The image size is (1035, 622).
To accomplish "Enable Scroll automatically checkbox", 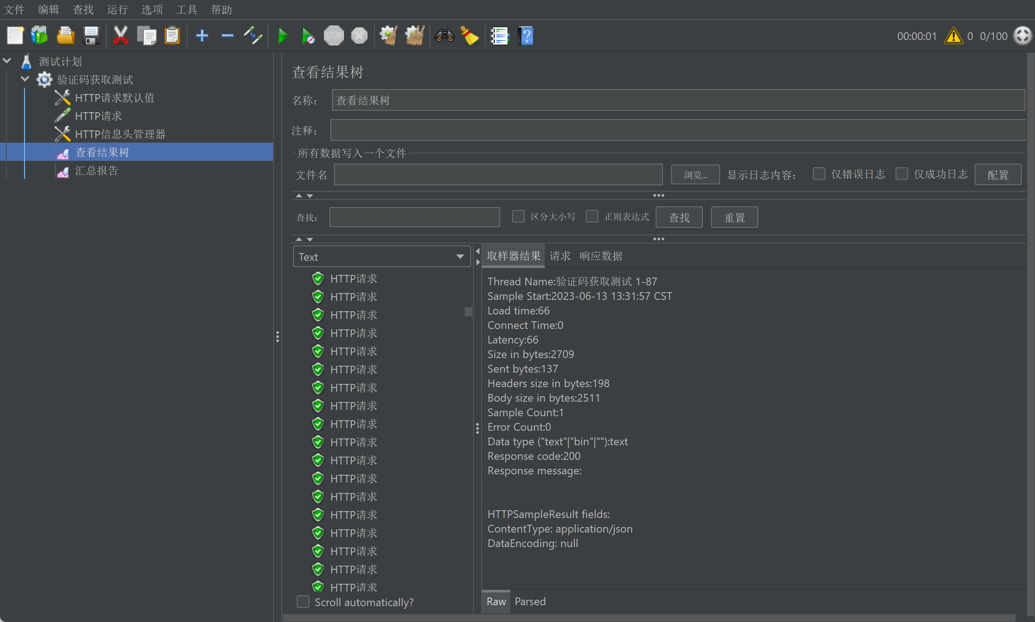I will (x=303, y=602).
